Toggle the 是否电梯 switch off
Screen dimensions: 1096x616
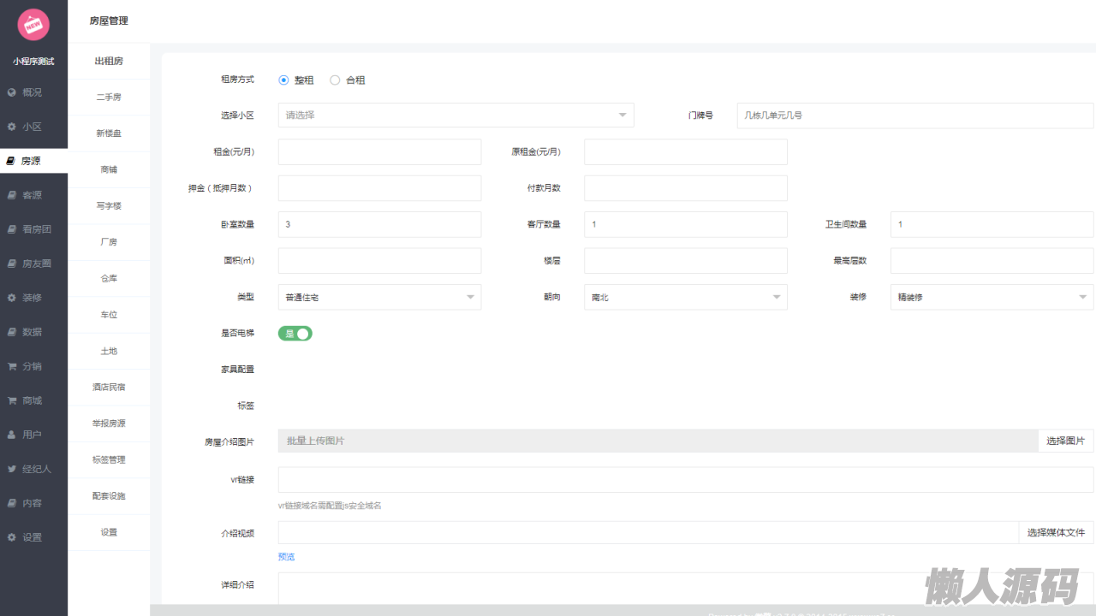295,334
